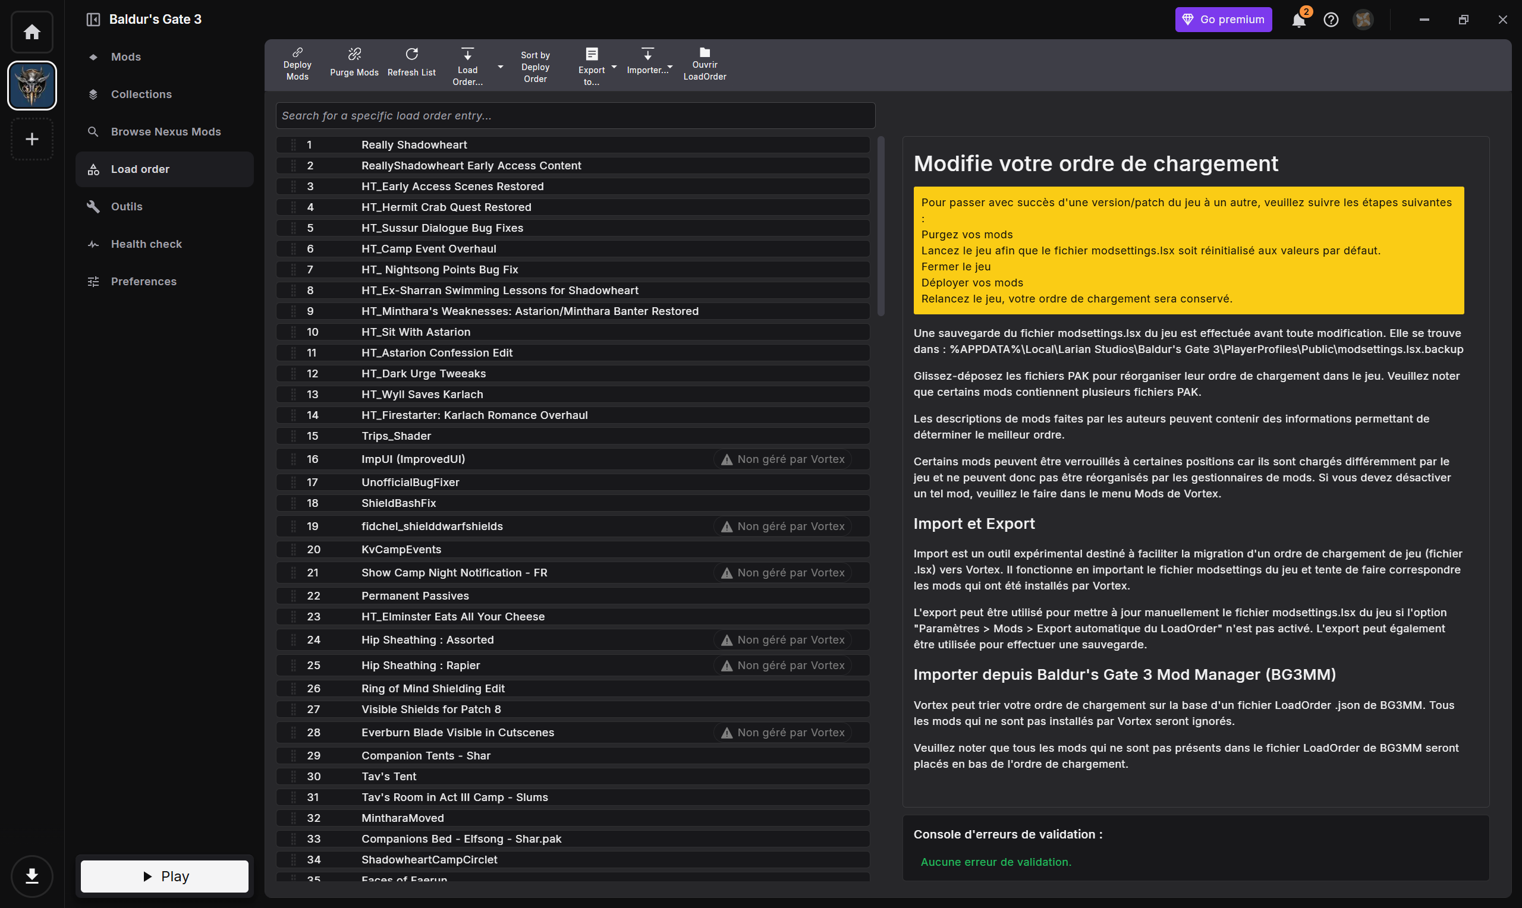The width and height of the screenshot is (1522, 908).
Task: Select the Really Shadowheart entry
Action: pyautogui.click(x=573, y=145)
